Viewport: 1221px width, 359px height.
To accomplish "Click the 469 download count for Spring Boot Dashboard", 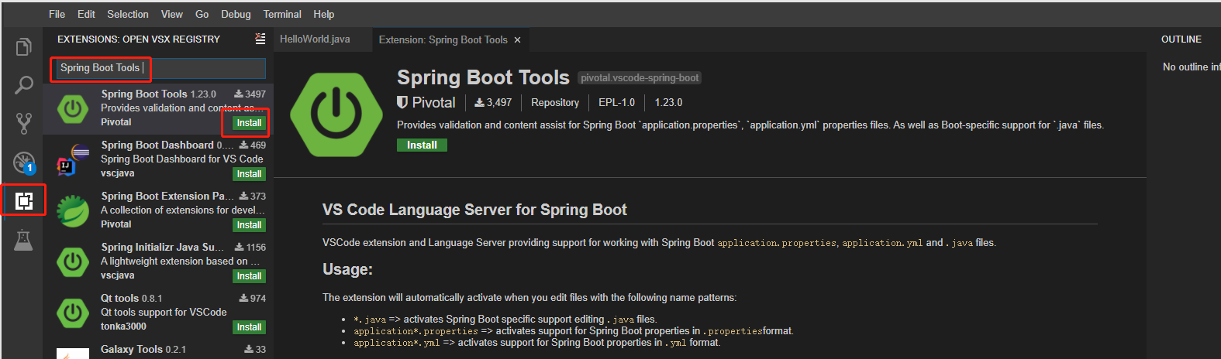I will [253, 145].
